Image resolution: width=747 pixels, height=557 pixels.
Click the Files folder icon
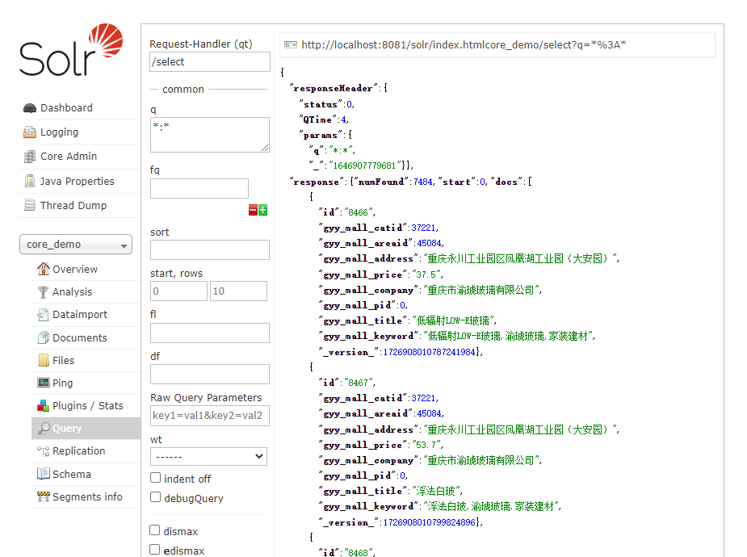click(44, 360)
